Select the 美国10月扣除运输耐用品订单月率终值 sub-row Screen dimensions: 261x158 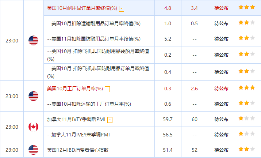point(94,23)
